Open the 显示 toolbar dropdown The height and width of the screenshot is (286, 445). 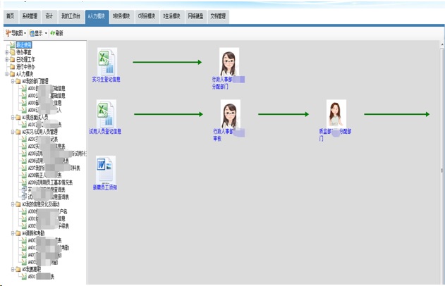tap(38, 33)
